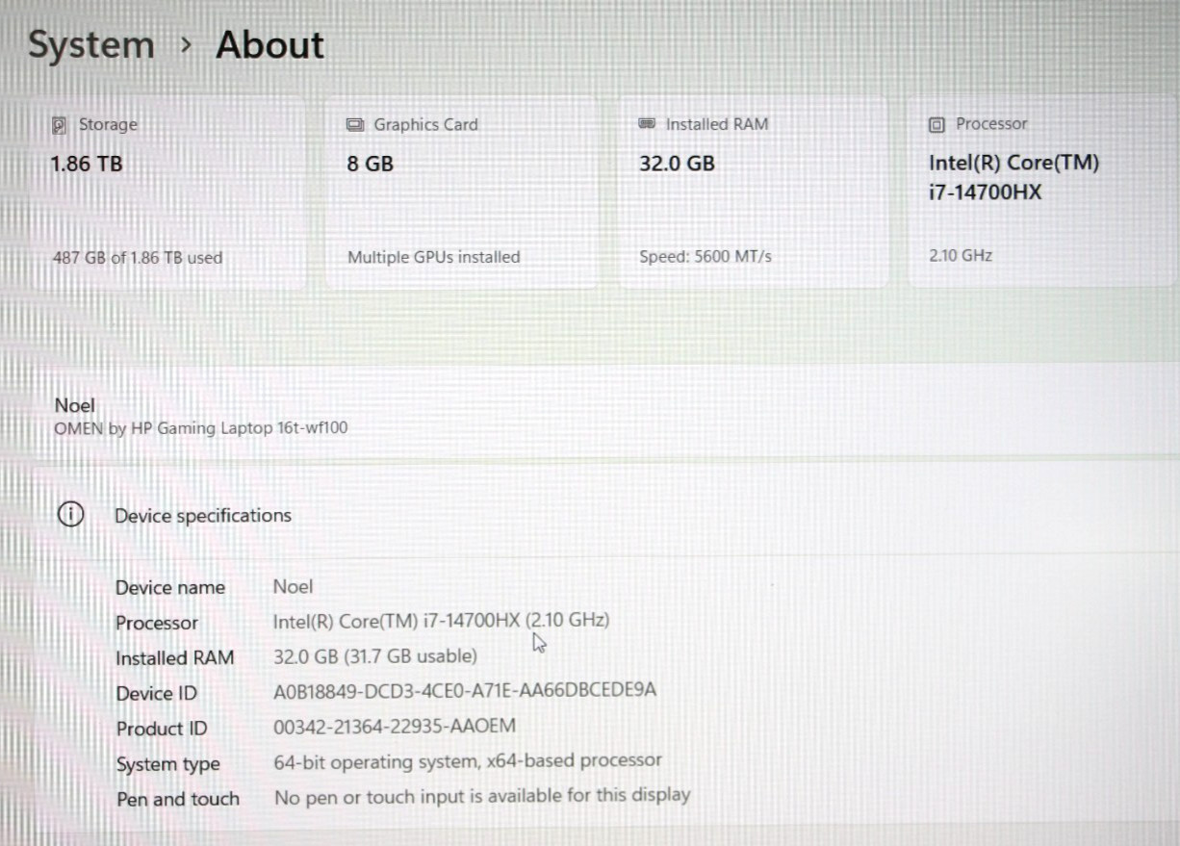Click the processor name in the Processor card
The image size is (1180, 846).
[1013, 177]
